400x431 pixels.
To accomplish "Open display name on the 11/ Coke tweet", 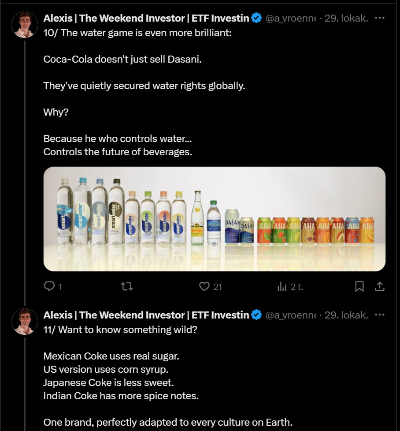I will (x=146, y=315).
